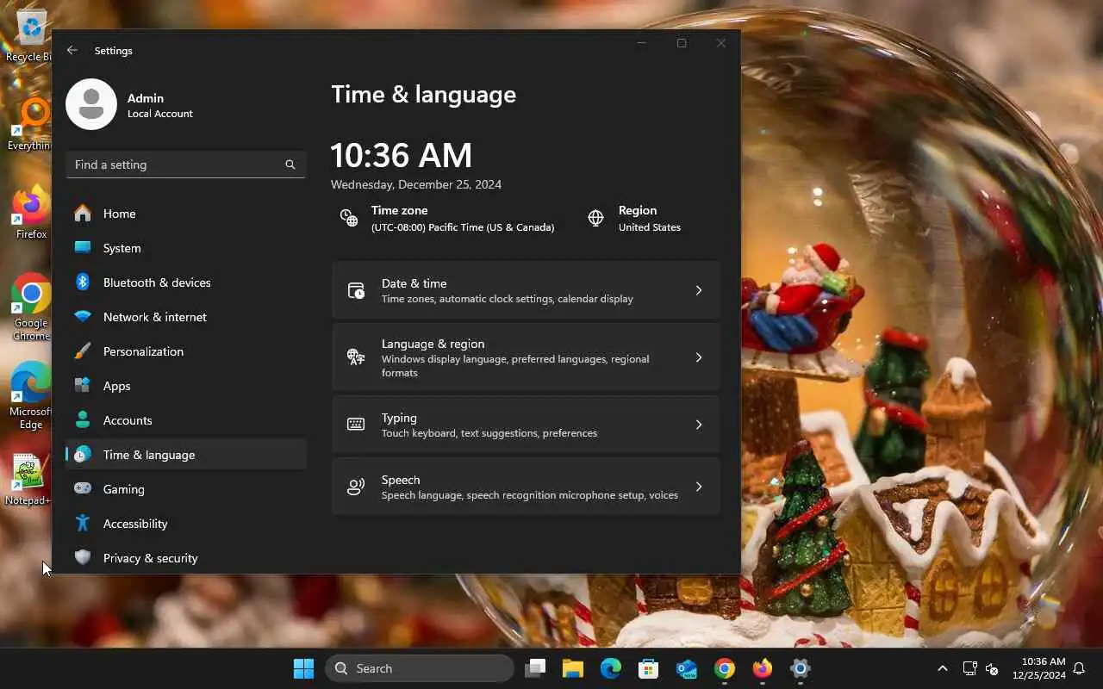Screen dimensions: 1103x689
Task: Launch File Explorer from taskbar
Action: [573, 668]
